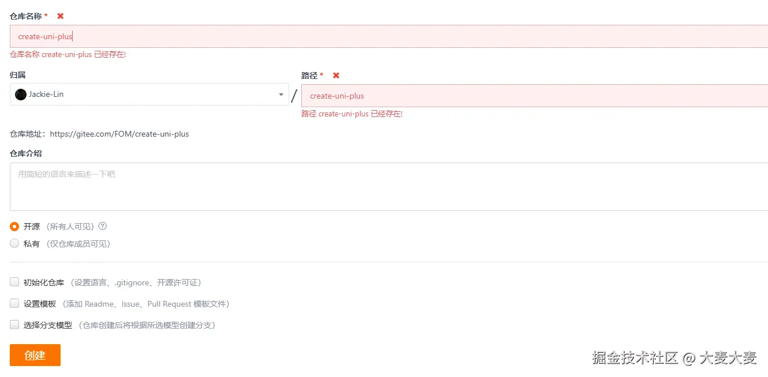Click the dropdown arrow in the 归属 selector
This screenshot has height=377, width=768.
coord(281,95)
